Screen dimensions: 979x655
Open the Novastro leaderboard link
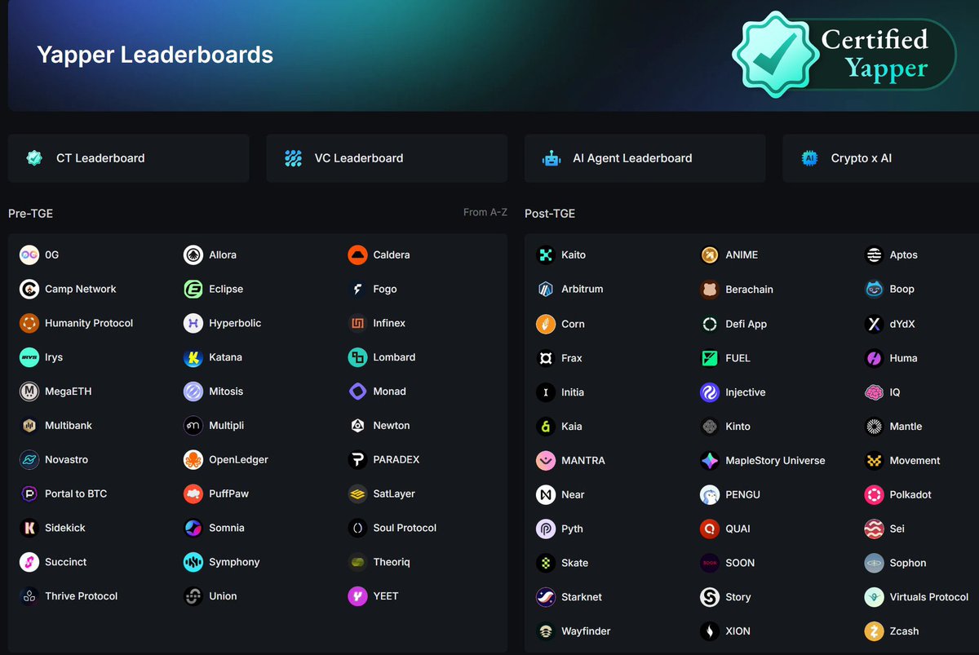(x=54, y=460)
